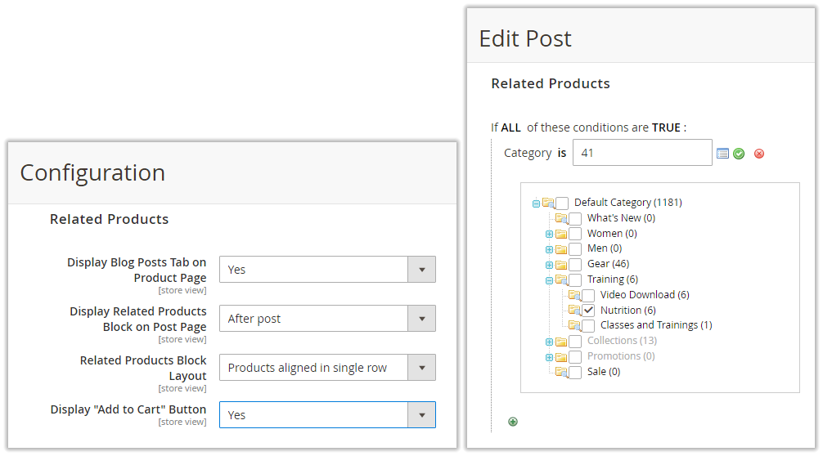Screen dimensions: 823x456
Task: Apply condition with green checkmark icon
Action: 739,154
